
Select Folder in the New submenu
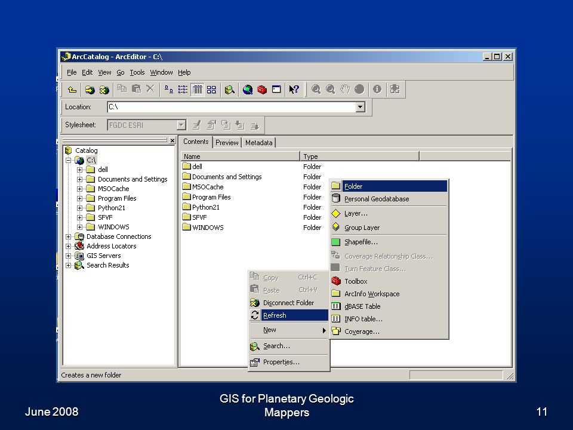(x=389, y=186)
